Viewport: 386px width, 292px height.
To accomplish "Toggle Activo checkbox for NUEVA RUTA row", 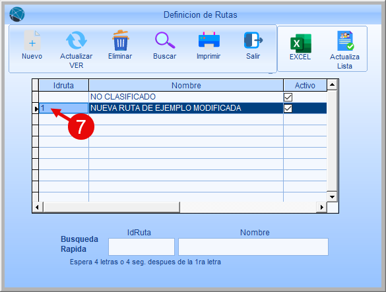I will (288, 109).
